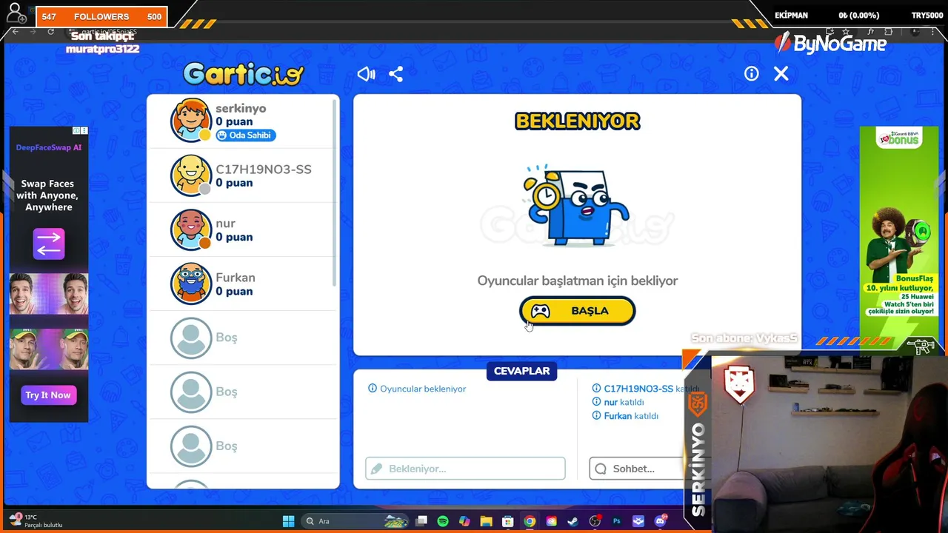Screen dimensions: 948x533
Task: Open Spotify from the taskbar
Action: [x=443, y=521]
